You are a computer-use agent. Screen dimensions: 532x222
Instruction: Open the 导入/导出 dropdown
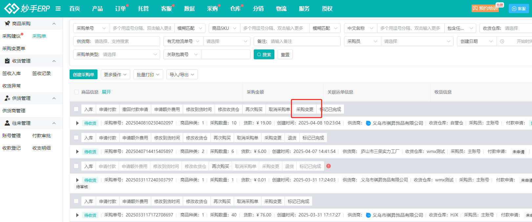182,75
